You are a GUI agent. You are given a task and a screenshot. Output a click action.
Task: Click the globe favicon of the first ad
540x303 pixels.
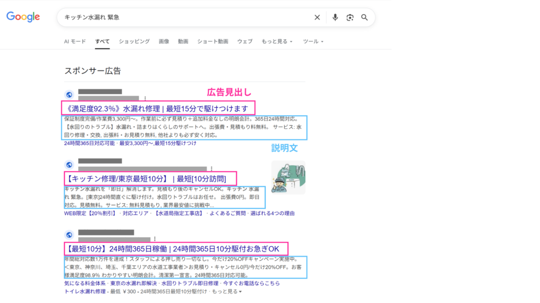pyautogui.click(x=69, y=94)
